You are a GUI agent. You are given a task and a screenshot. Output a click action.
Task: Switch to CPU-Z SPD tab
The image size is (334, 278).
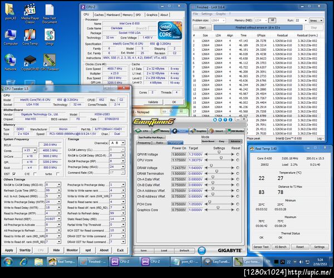[138, 14]
